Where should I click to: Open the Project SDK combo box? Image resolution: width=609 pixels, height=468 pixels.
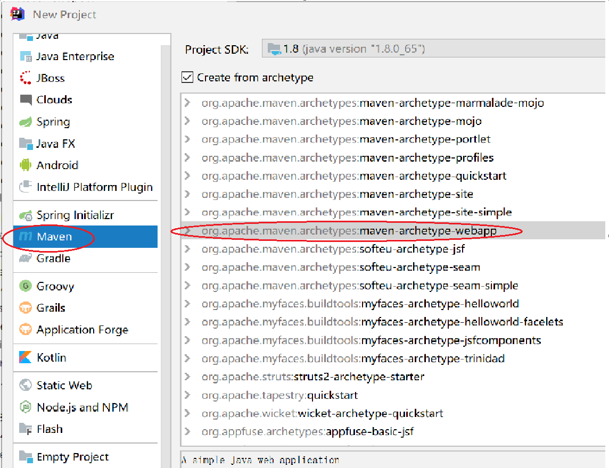pos(433,48)
